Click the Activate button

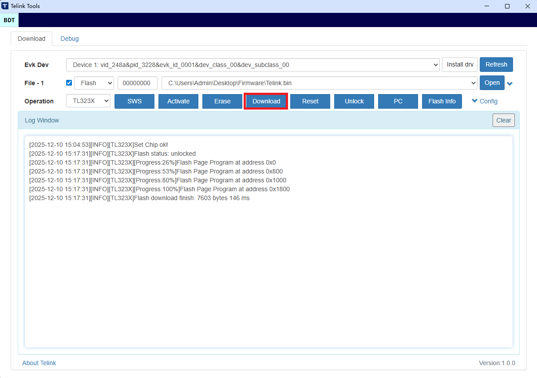pyautogui.click(x=178, y=101)
